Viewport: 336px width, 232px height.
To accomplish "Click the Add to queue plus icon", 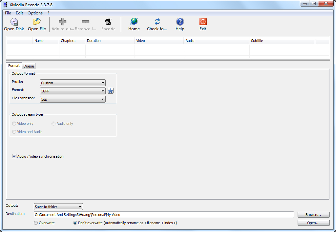I will [x=63, y=22].
